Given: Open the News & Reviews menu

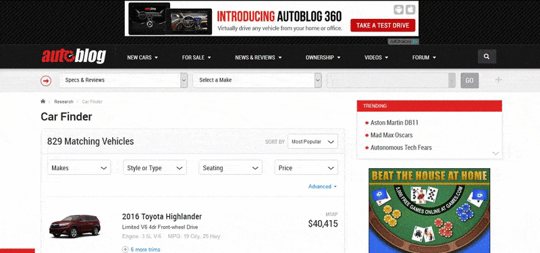Looking at the screenshot, I should [259, 57].
